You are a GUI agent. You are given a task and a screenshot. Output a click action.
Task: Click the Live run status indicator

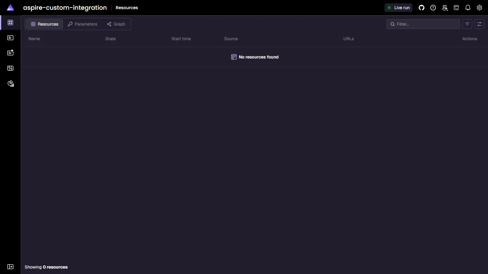398,8
